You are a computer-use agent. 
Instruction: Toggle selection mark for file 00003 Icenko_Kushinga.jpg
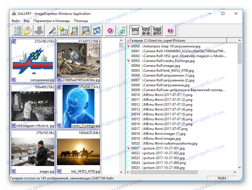click(128, 61)
